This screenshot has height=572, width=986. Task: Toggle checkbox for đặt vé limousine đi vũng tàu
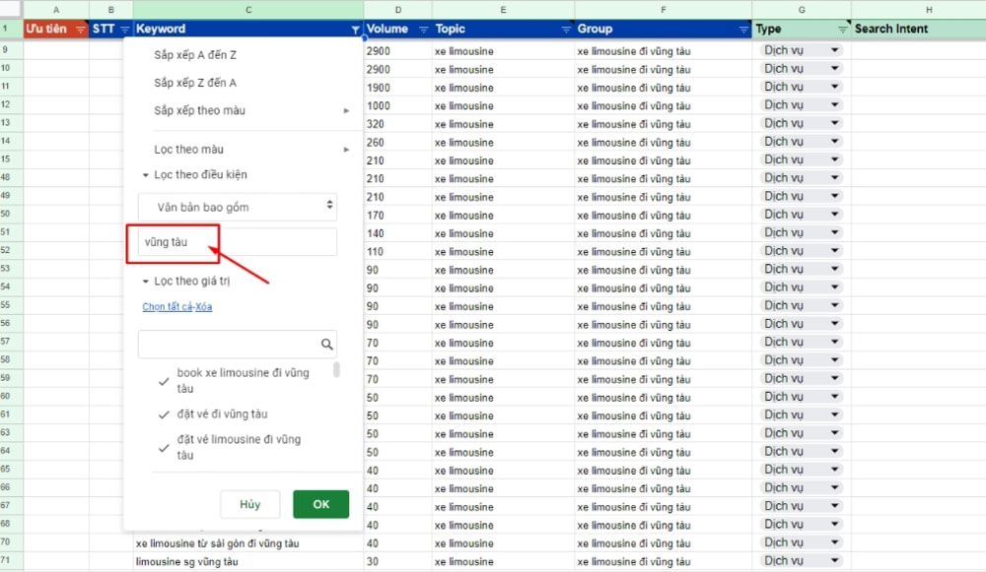(164, 448)
